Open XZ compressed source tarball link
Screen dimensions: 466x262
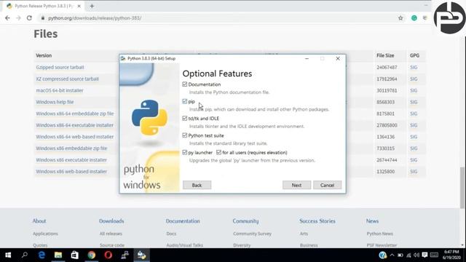coord(68,79)
